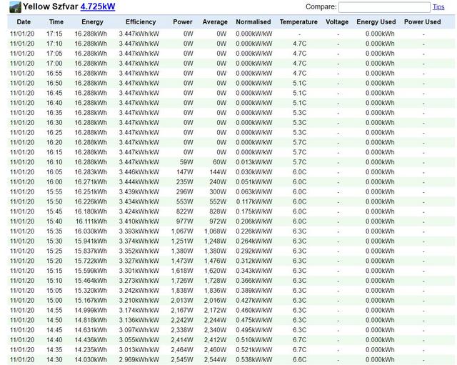457x365 pixels.
Task: Click the Yellow Szfvar system thumbnail
Action: (15, 7)
